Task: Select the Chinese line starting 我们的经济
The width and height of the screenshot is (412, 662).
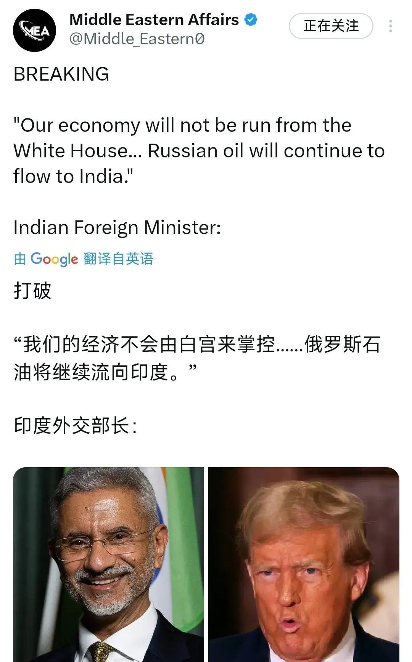Action: [x=197, y=345]
